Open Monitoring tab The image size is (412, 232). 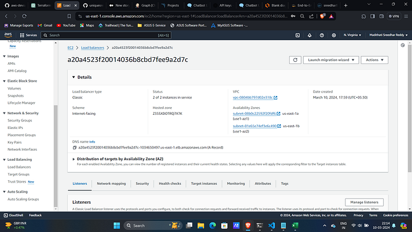click(x=235, y=184)
